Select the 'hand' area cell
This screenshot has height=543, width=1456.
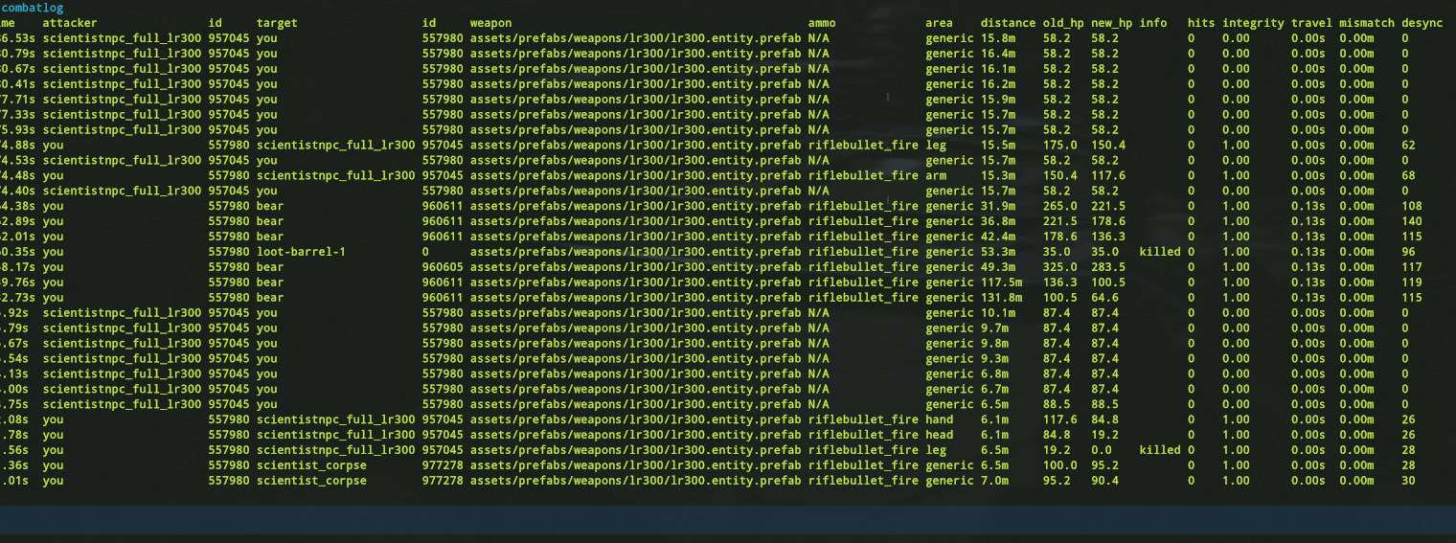(939, 419)
